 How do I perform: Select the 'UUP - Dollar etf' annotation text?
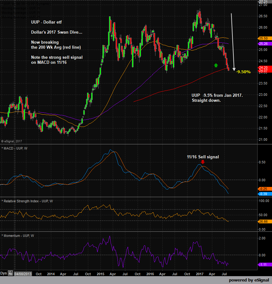tap(46, 22)
